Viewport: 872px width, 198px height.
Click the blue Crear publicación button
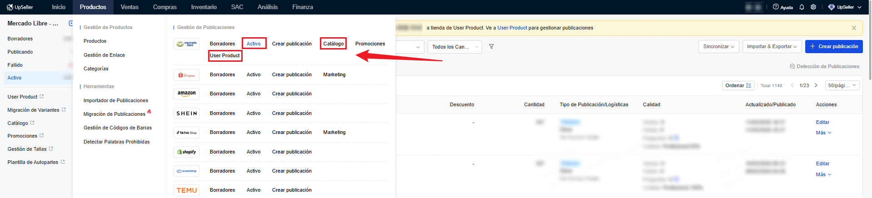pyautogui.click(x=833, y=47)
